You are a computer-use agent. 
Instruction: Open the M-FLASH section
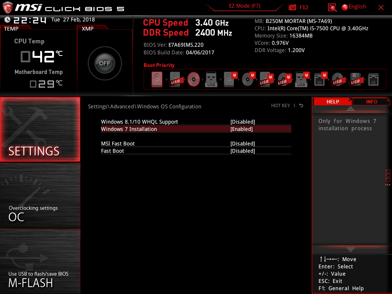[40, 261]
